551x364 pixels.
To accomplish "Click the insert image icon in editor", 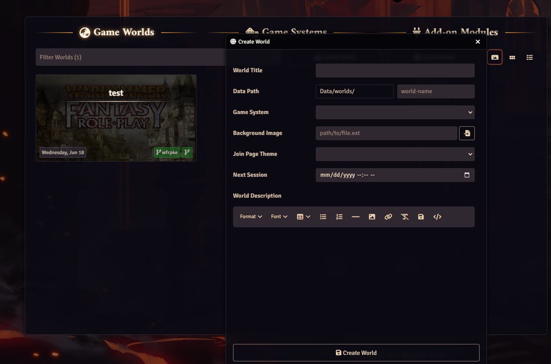I will click(372, 217).
